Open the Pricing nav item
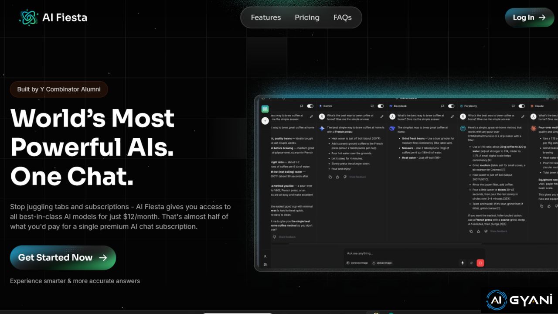The height and width of the screenshot is (314, 558). (307, 17)
